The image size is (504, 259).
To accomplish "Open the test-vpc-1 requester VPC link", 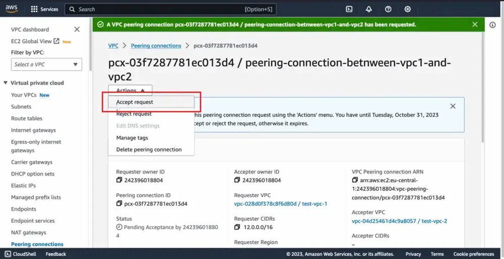I will point(281,204).
